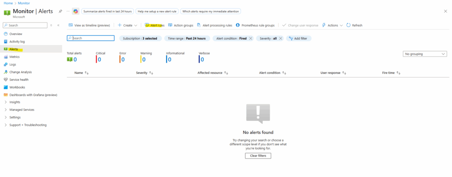Pin the Monitor Alerts page
452x177 pixels.
60,11
